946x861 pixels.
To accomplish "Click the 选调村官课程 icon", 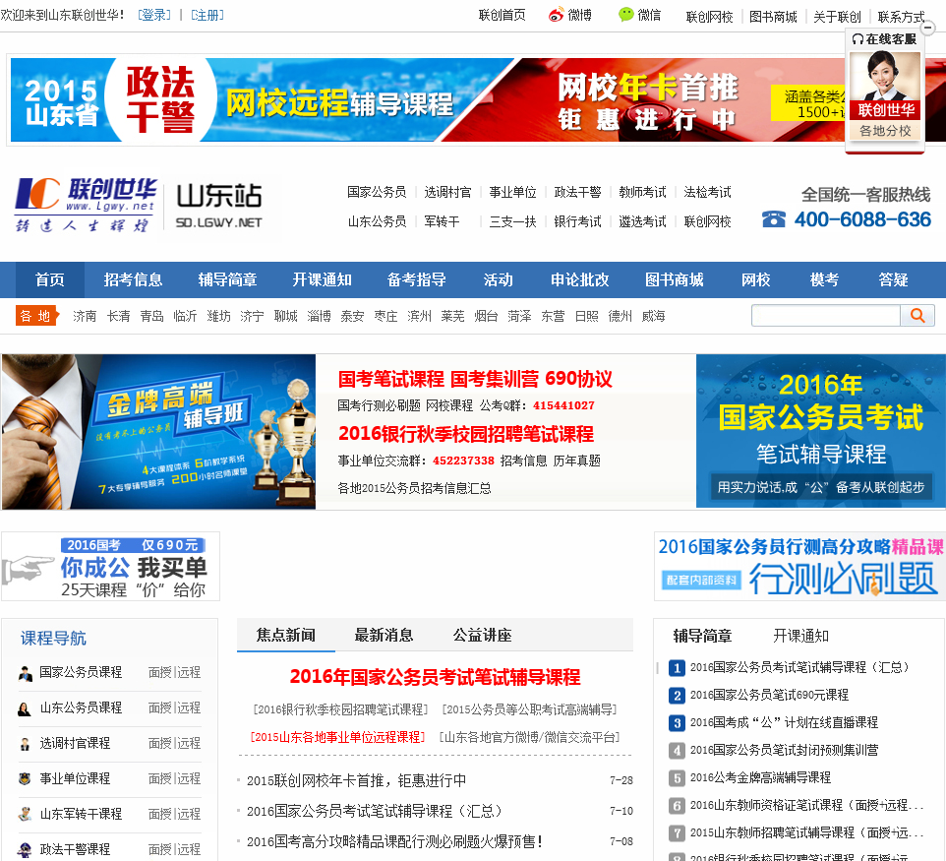I will pos(25,744).
